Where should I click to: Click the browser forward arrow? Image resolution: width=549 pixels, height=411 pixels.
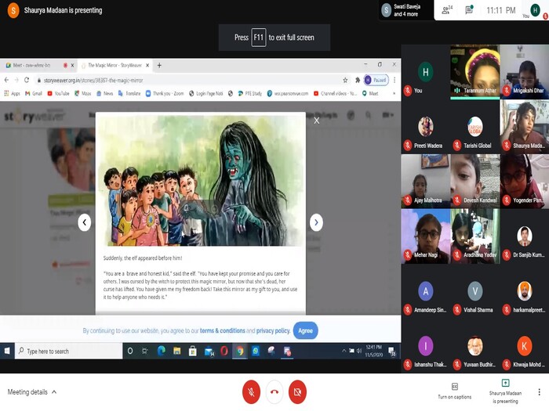point(16,80)
